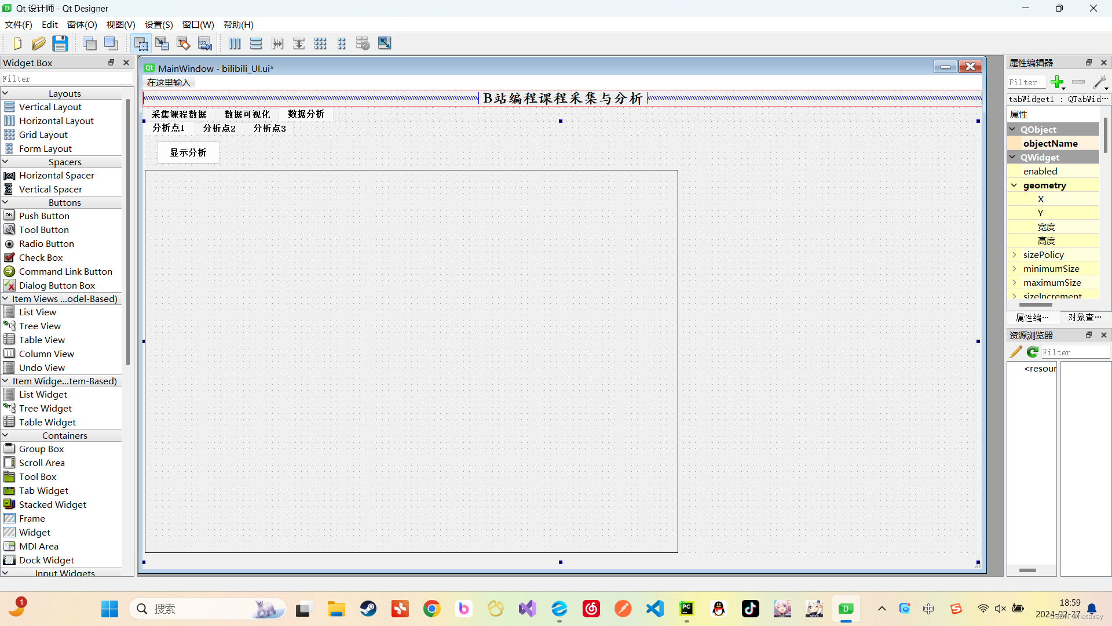The image size is (1112, 626).
Task: Collapse the Spacers category
Action: [5, 162]
